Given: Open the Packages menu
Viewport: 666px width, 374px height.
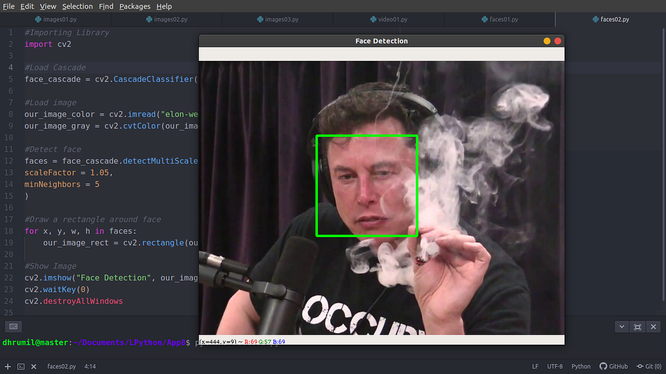Looking at the screenshot, I should (x=135, y=6).
